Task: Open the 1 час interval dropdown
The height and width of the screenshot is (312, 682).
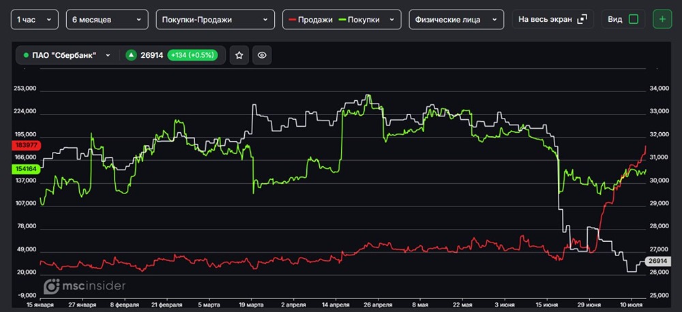Action: click(x=34, y=20)
